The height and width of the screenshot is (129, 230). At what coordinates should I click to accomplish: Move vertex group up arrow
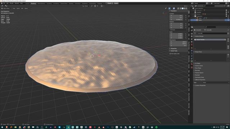click(228, 46)
